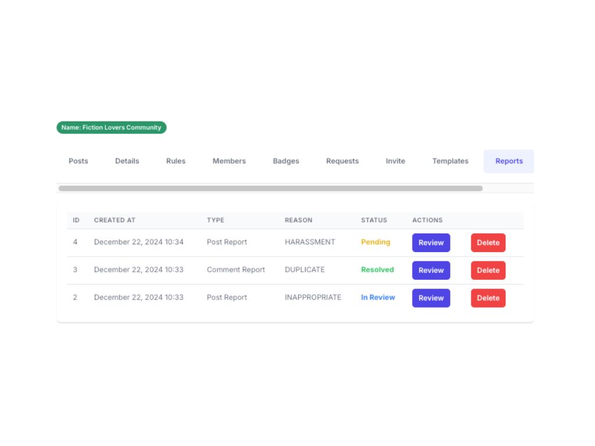The image size is (595, 446).
Task: Delete the DUPLICATE comment report
Action: [488, 270]
